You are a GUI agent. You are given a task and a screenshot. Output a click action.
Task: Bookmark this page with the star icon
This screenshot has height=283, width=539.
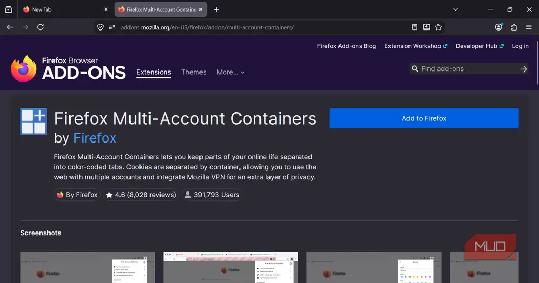pyautogui.click(x=438, y=27)
